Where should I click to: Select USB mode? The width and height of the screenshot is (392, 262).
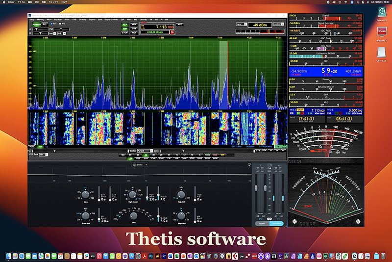(138, 158)
